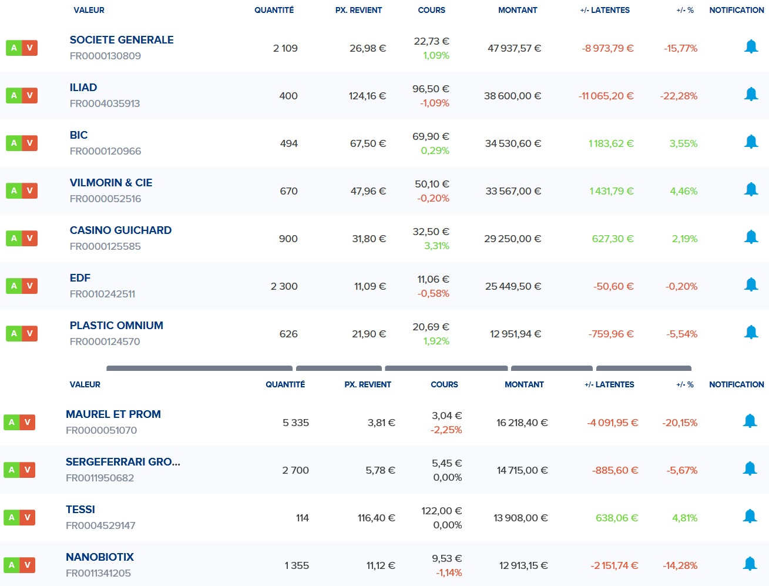Select the SERGEFERRARI GRO... stock name
This screenshot has width=769, height=586.
click(123, 462)
